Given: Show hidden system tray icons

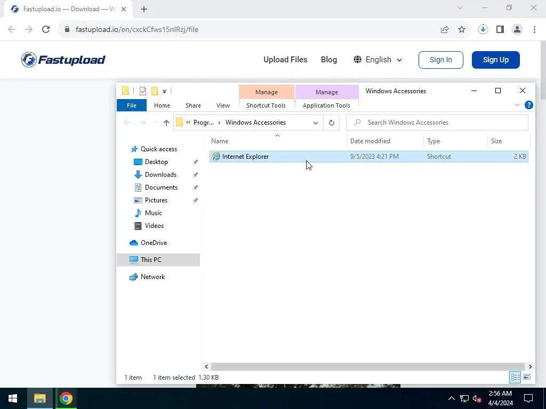Looking at the screenshot, I should [451, 398].
